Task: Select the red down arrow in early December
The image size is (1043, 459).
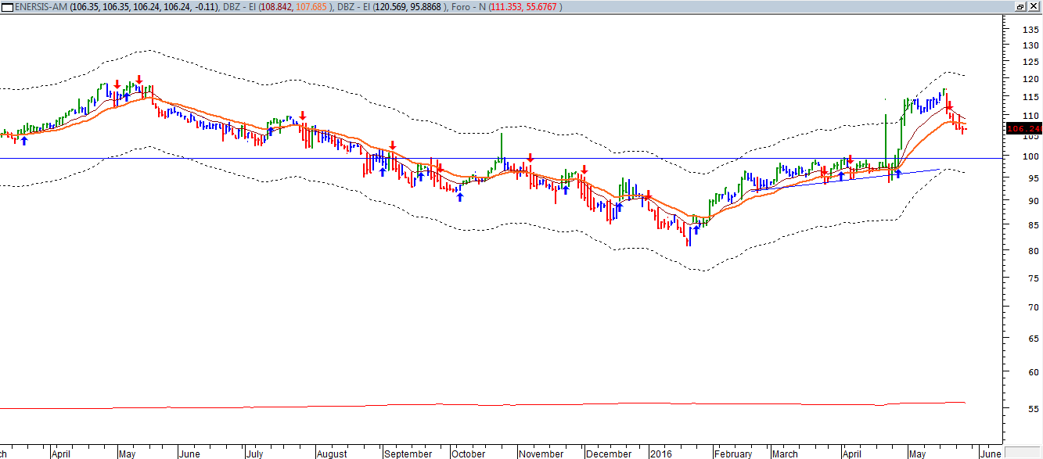Action: click(x=584, y=169)
